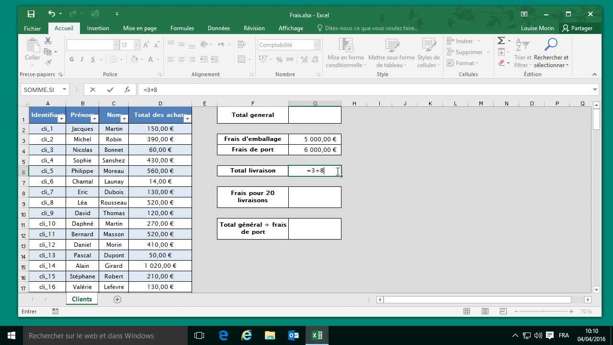Click the AutoSum sigma icon
The image size is (613, 345).
click(501, 41)
